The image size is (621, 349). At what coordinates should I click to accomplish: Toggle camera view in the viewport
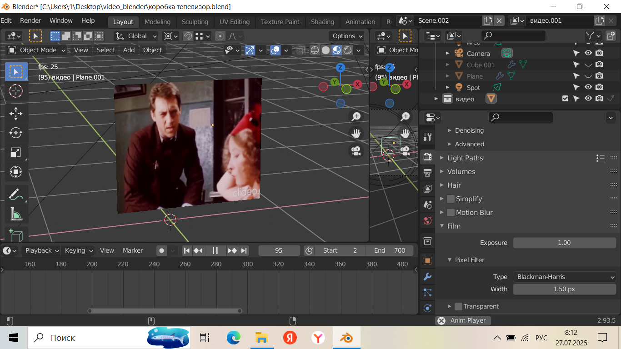click(356, 150)
